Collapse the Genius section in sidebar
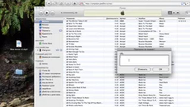190x107 pixels. tap(36, 61)
